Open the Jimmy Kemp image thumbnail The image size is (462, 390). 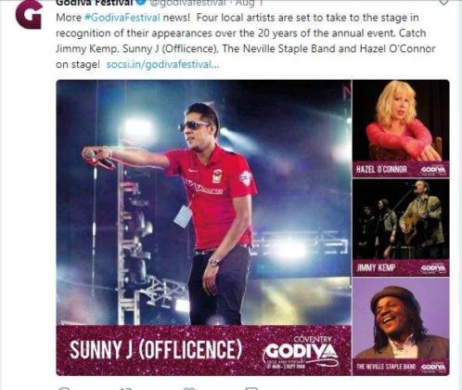401,227
